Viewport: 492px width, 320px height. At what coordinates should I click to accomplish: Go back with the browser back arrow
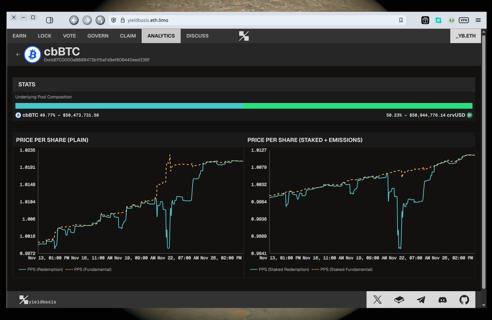74,20
